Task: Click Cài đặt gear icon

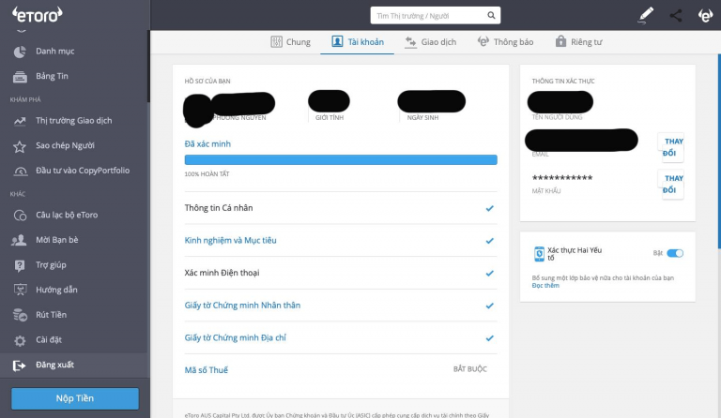Action: click(20, 340)
